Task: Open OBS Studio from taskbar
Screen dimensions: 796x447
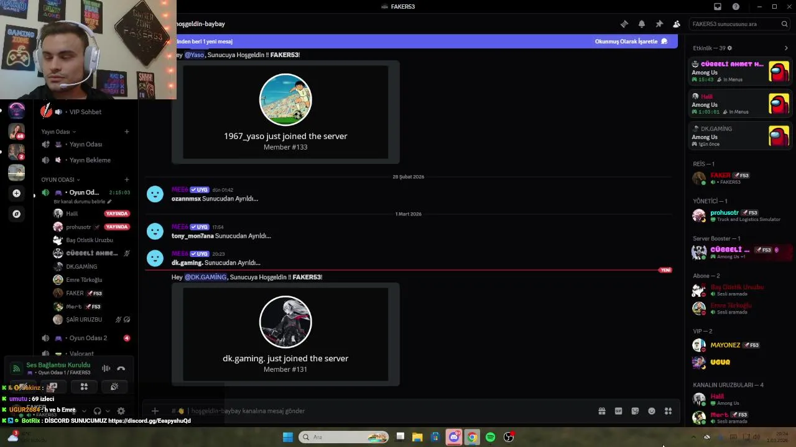Action: (x=509, y=437)
